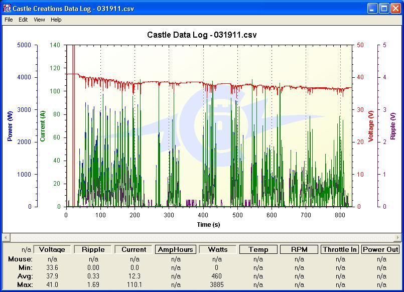
Task: Click the vertical red cursor line at graph start
Action: click(74, 125)
